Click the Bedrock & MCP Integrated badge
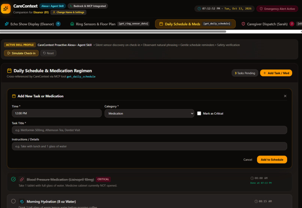 click(88, 6)
